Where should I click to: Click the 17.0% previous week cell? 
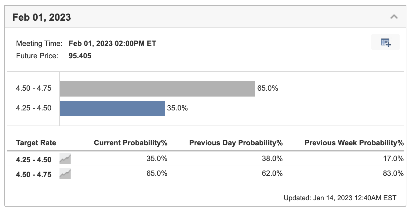click(x=395, y=159)
